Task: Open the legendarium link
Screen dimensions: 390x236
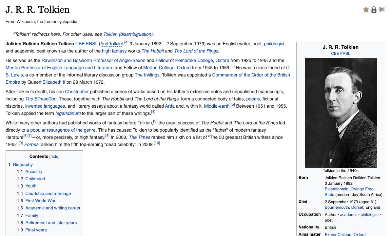Action: (68, 113)
